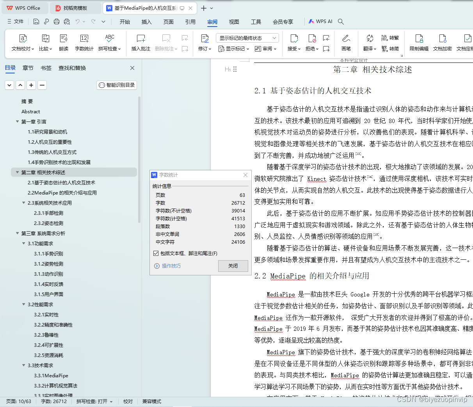Click the Undo arrow icon
Screen dimensions: 473x407
point(78,21)
